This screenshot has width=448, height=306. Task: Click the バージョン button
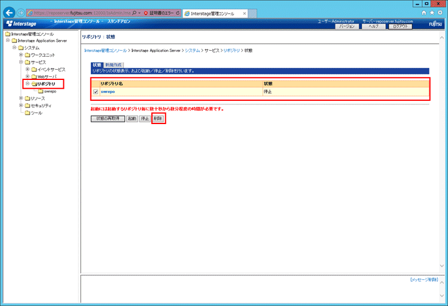tap(347, 26)
